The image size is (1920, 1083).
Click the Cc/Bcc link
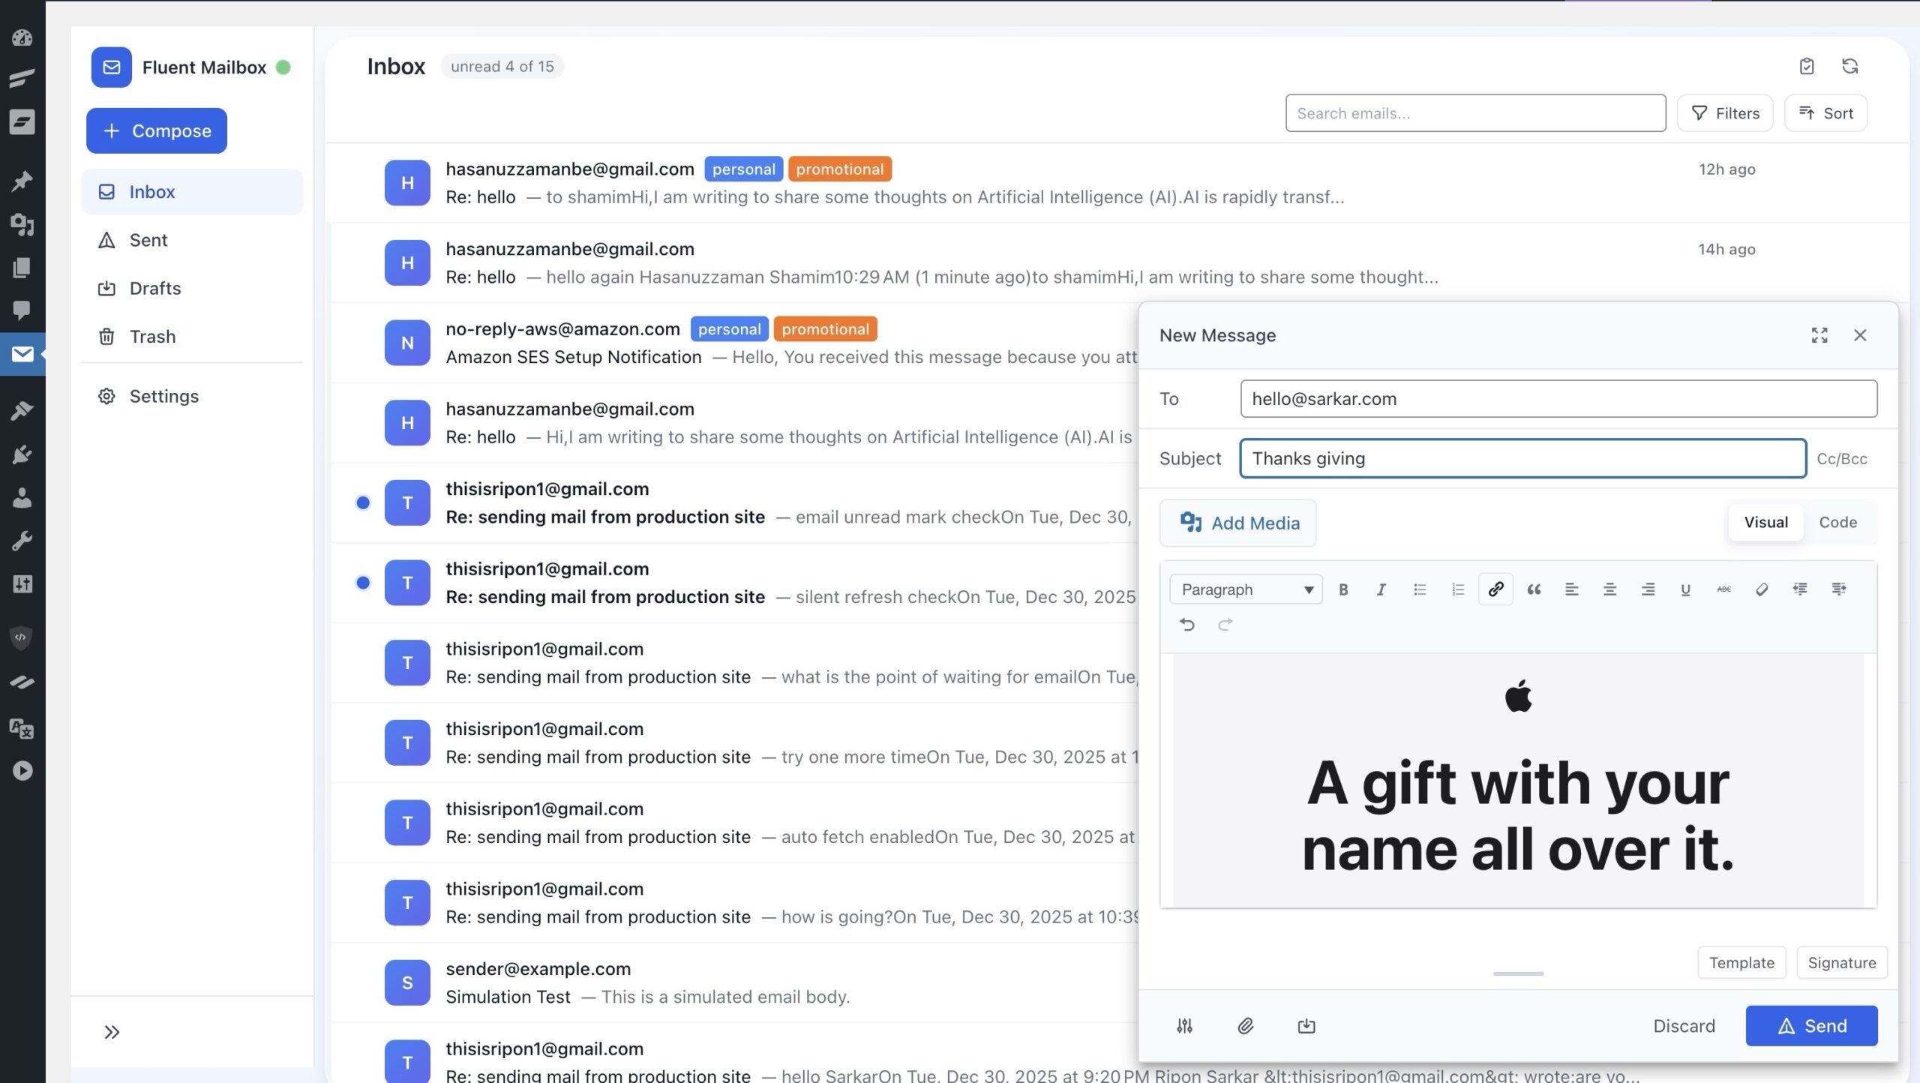point(1841,458)
